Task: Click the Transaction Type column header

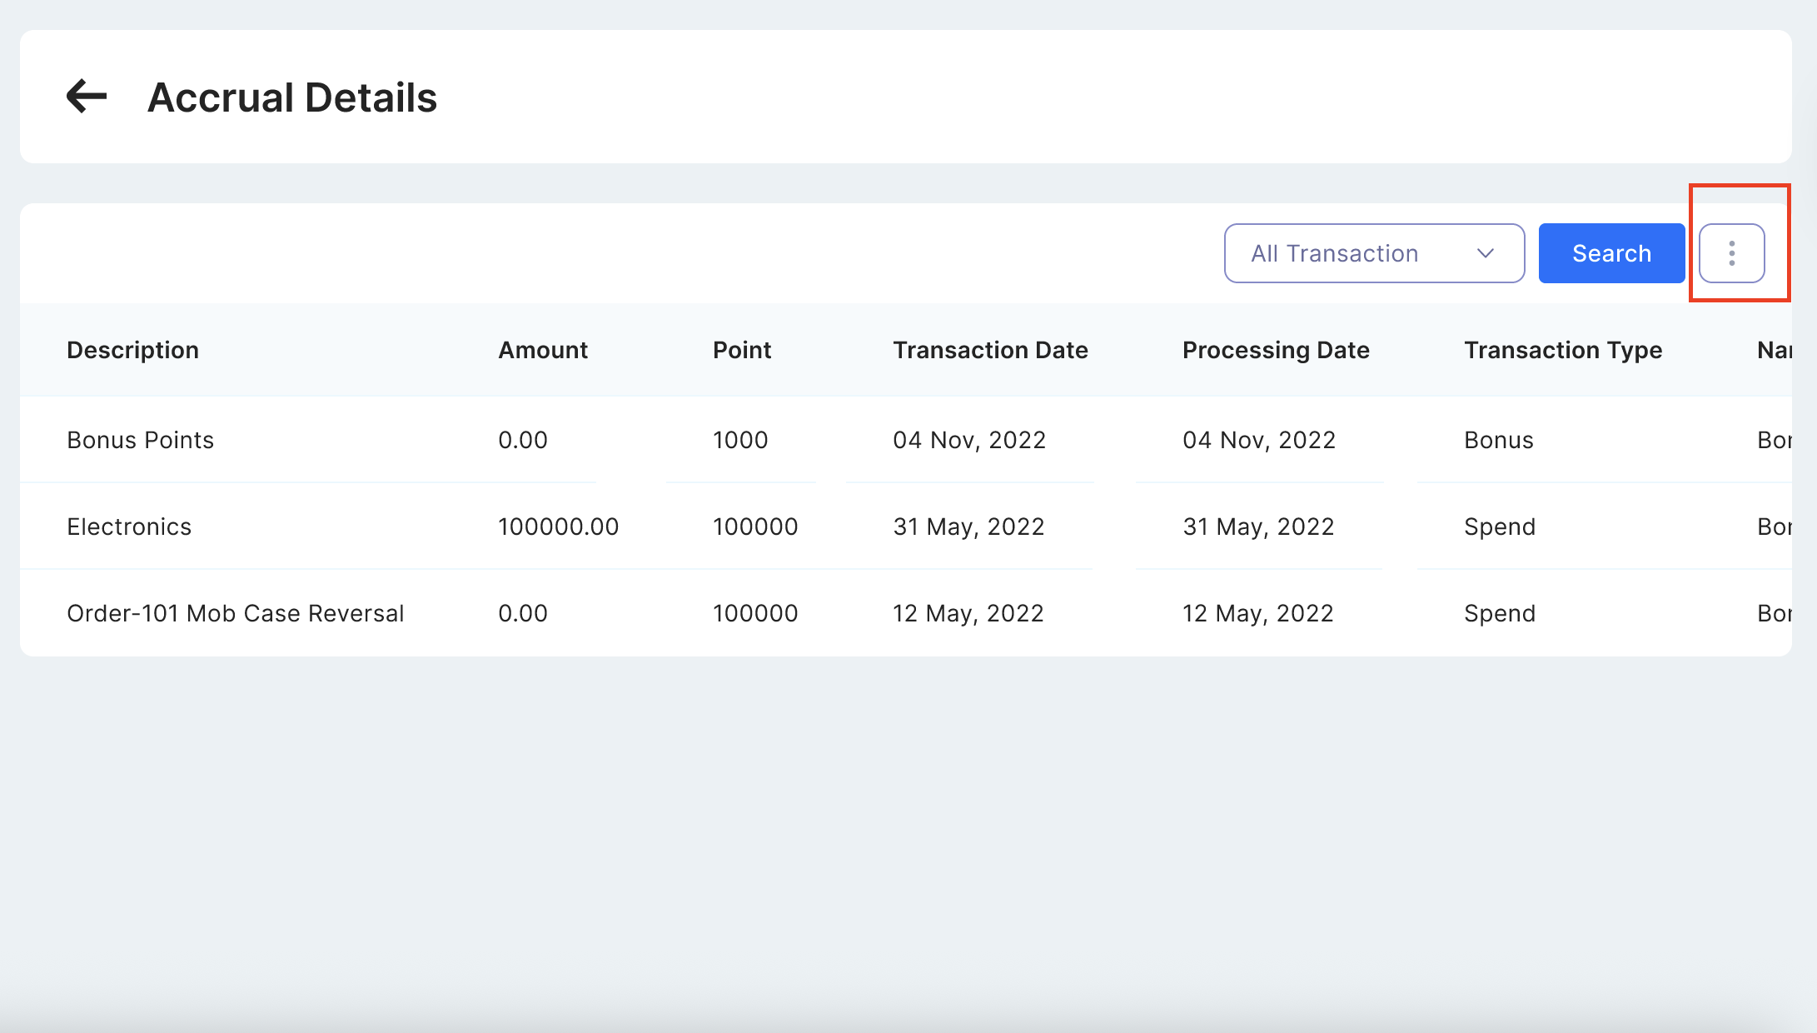Action: click(x=1562, y=350)
